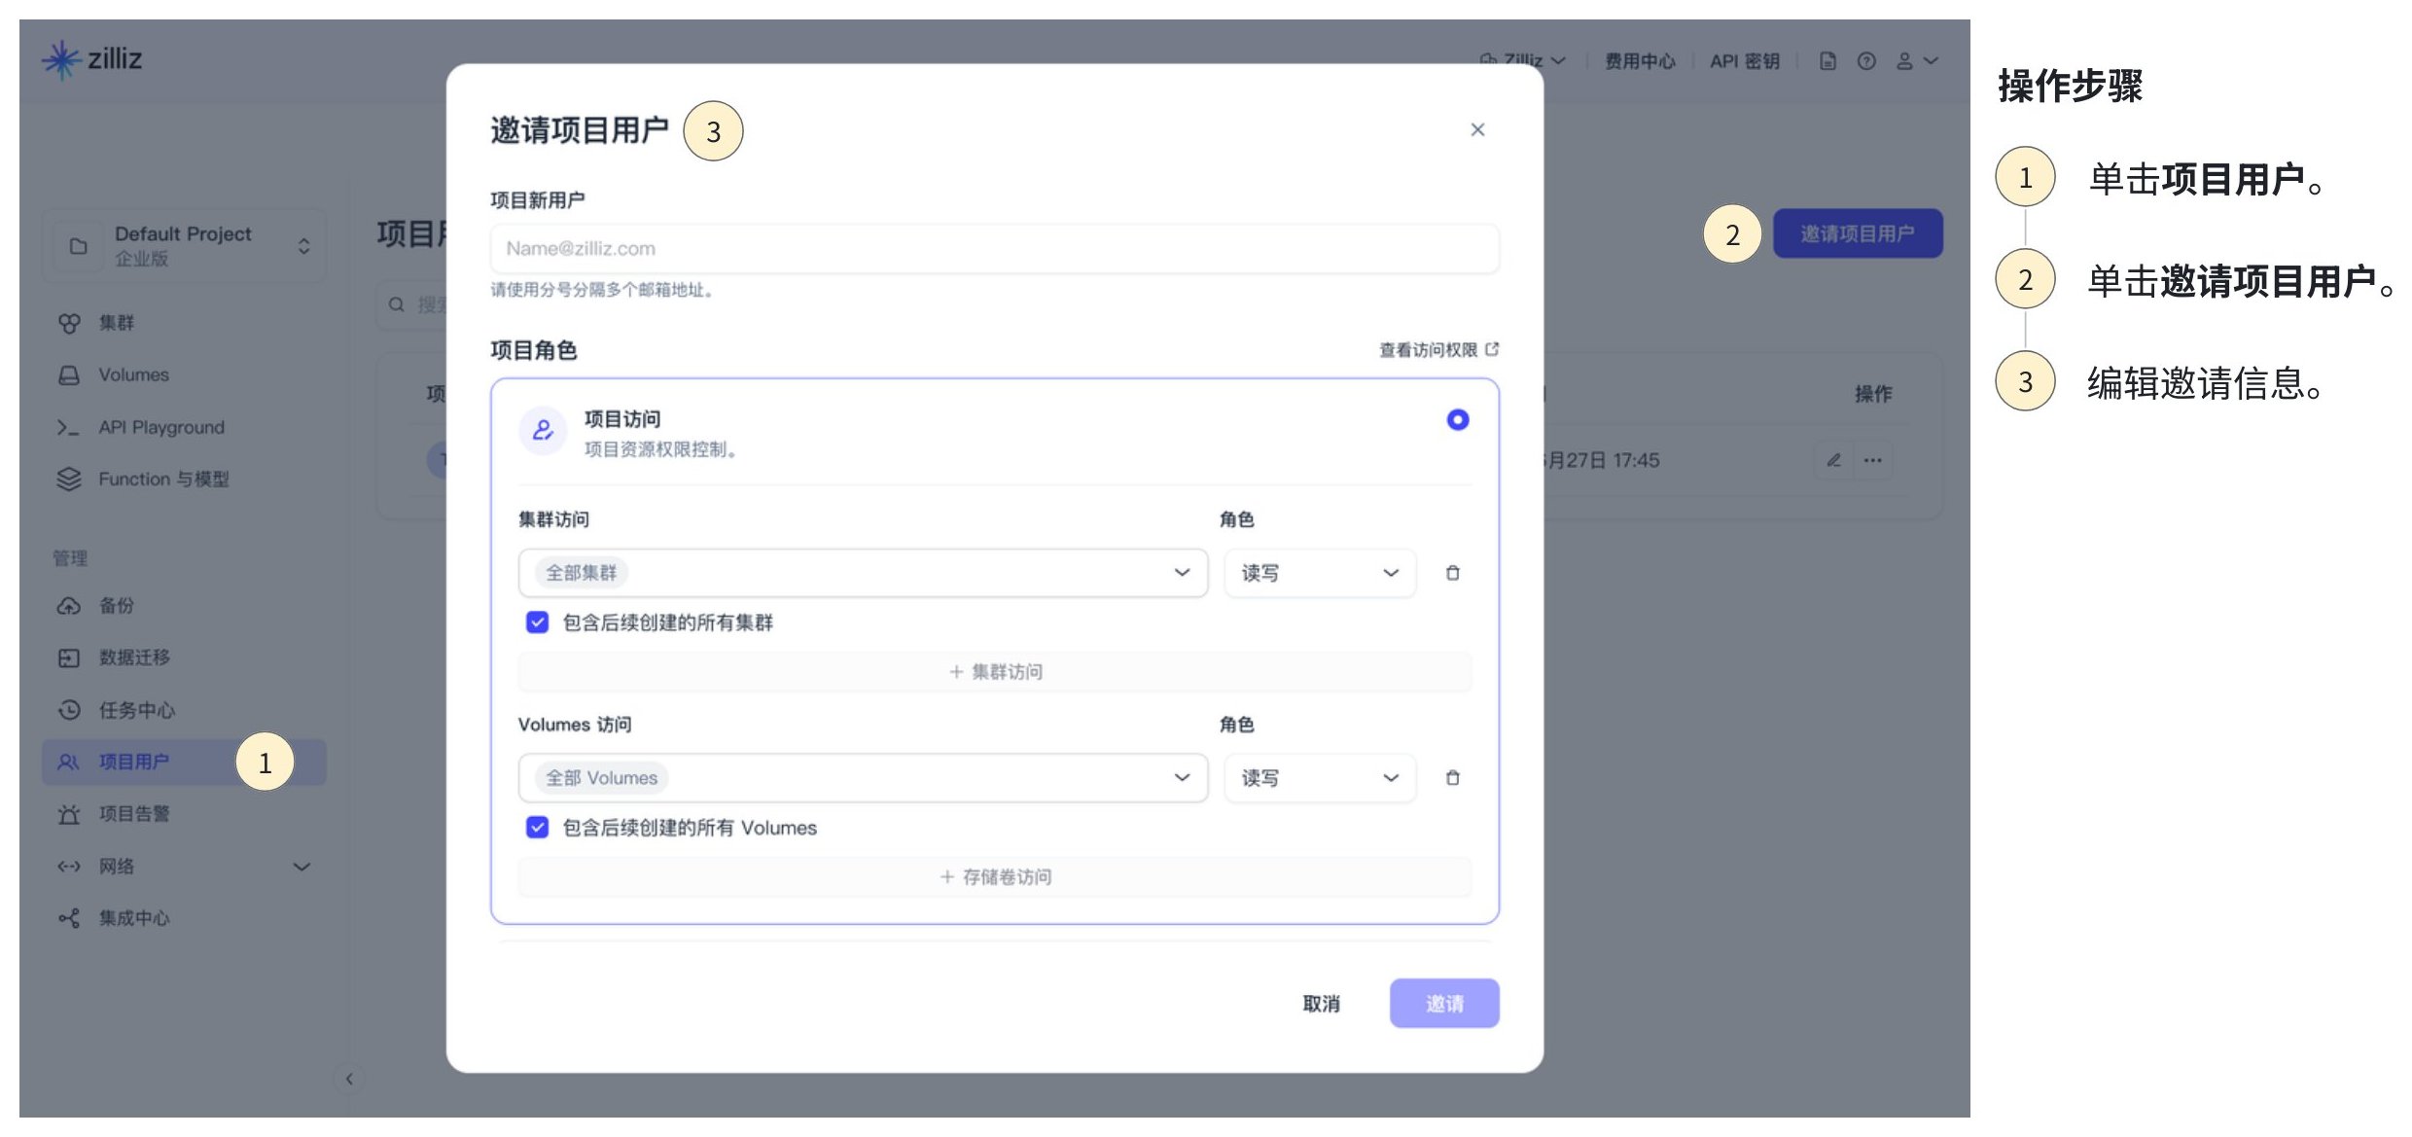The image size is (2412, 1137).
Task: Uncheck 包含后续创建的所有集群 checkbox
Action: [537, 622]
